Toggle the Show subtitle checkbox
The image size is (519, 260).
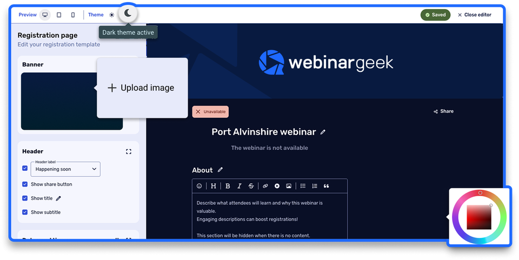pos(25,212)
